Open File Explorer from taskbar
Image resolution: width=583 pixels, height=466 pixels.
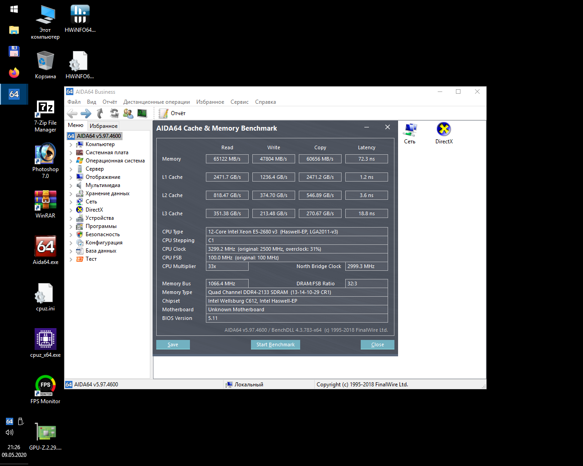(x=14, y=30)
